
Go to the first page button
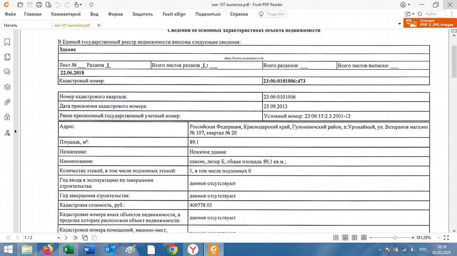(7, 237)
